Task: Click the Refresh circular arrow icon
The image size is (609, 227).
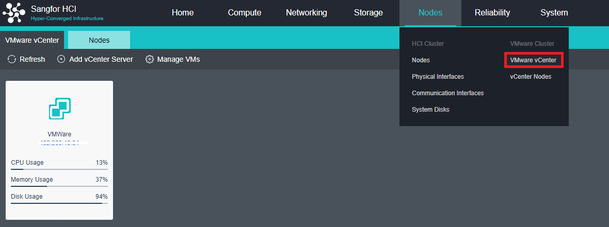Action: tap(12, 59)
